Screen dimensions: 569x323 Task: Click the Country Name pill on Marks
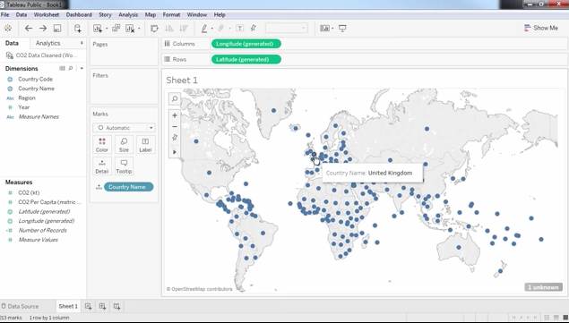(128, 187)
